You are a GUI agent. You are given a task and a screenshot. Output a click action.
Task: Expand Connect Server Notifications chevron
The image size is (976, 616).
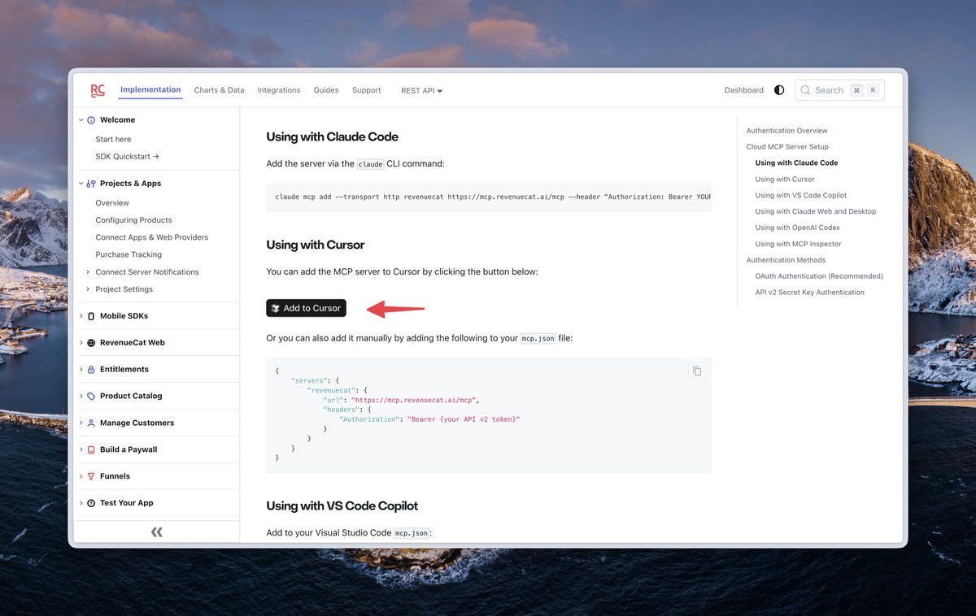(x=88, y=272)
